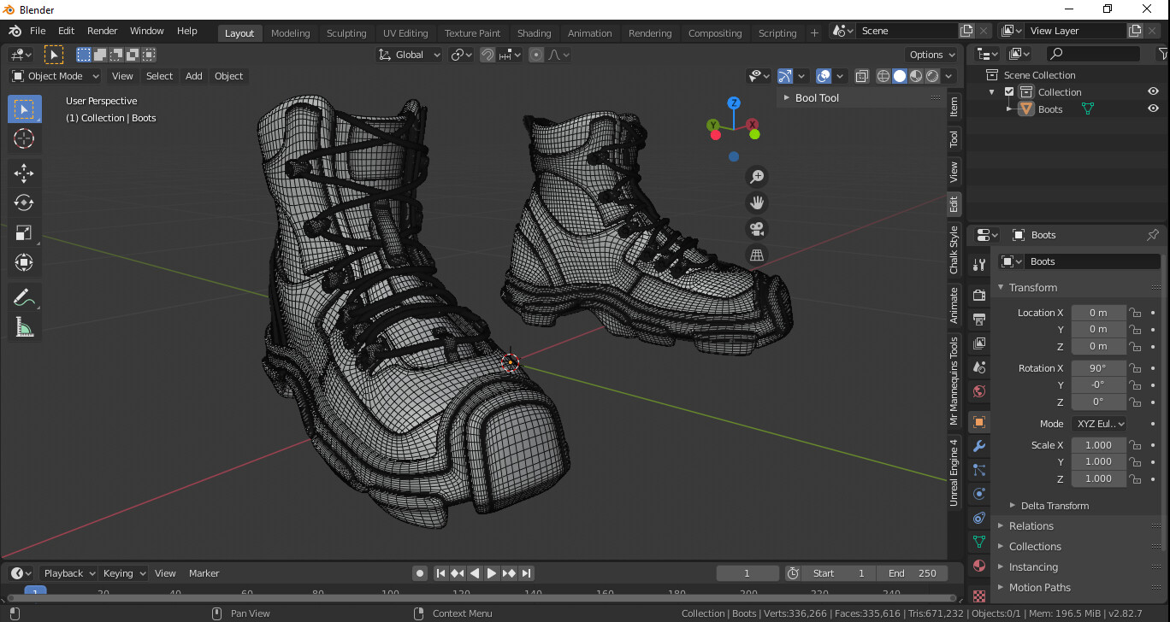1170x622 pixels.
Task: Activate the Scale tool
Action: [x=24, y=232]
